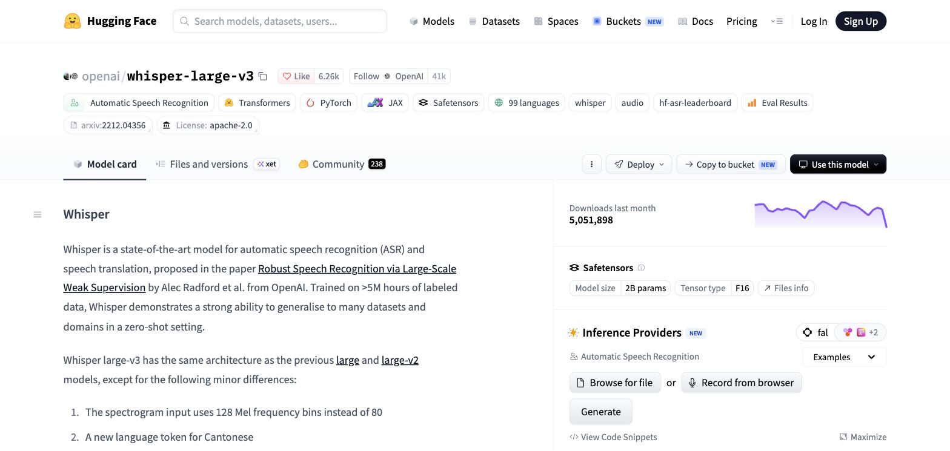Open Spaces in the navbar
The width and height of the screenshot is (950, 451).
click(556, 21)
